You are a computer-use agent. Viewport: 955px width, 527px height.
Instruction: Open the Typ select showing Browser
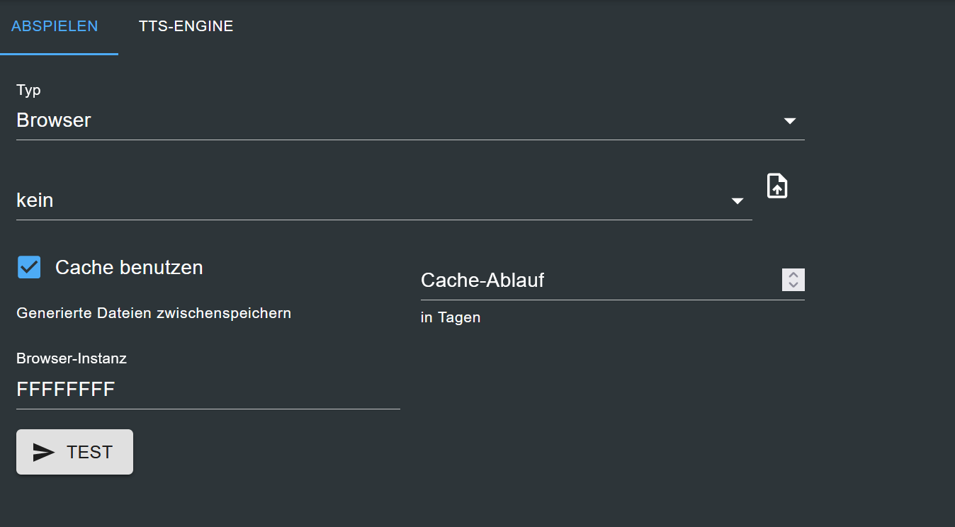click(x=397, y=120)
